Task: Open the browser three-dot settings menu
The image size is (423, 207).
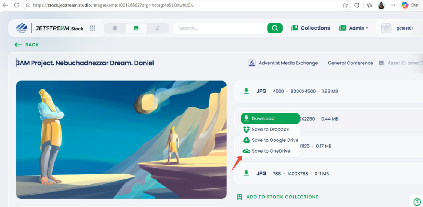Action: (393, 5)
